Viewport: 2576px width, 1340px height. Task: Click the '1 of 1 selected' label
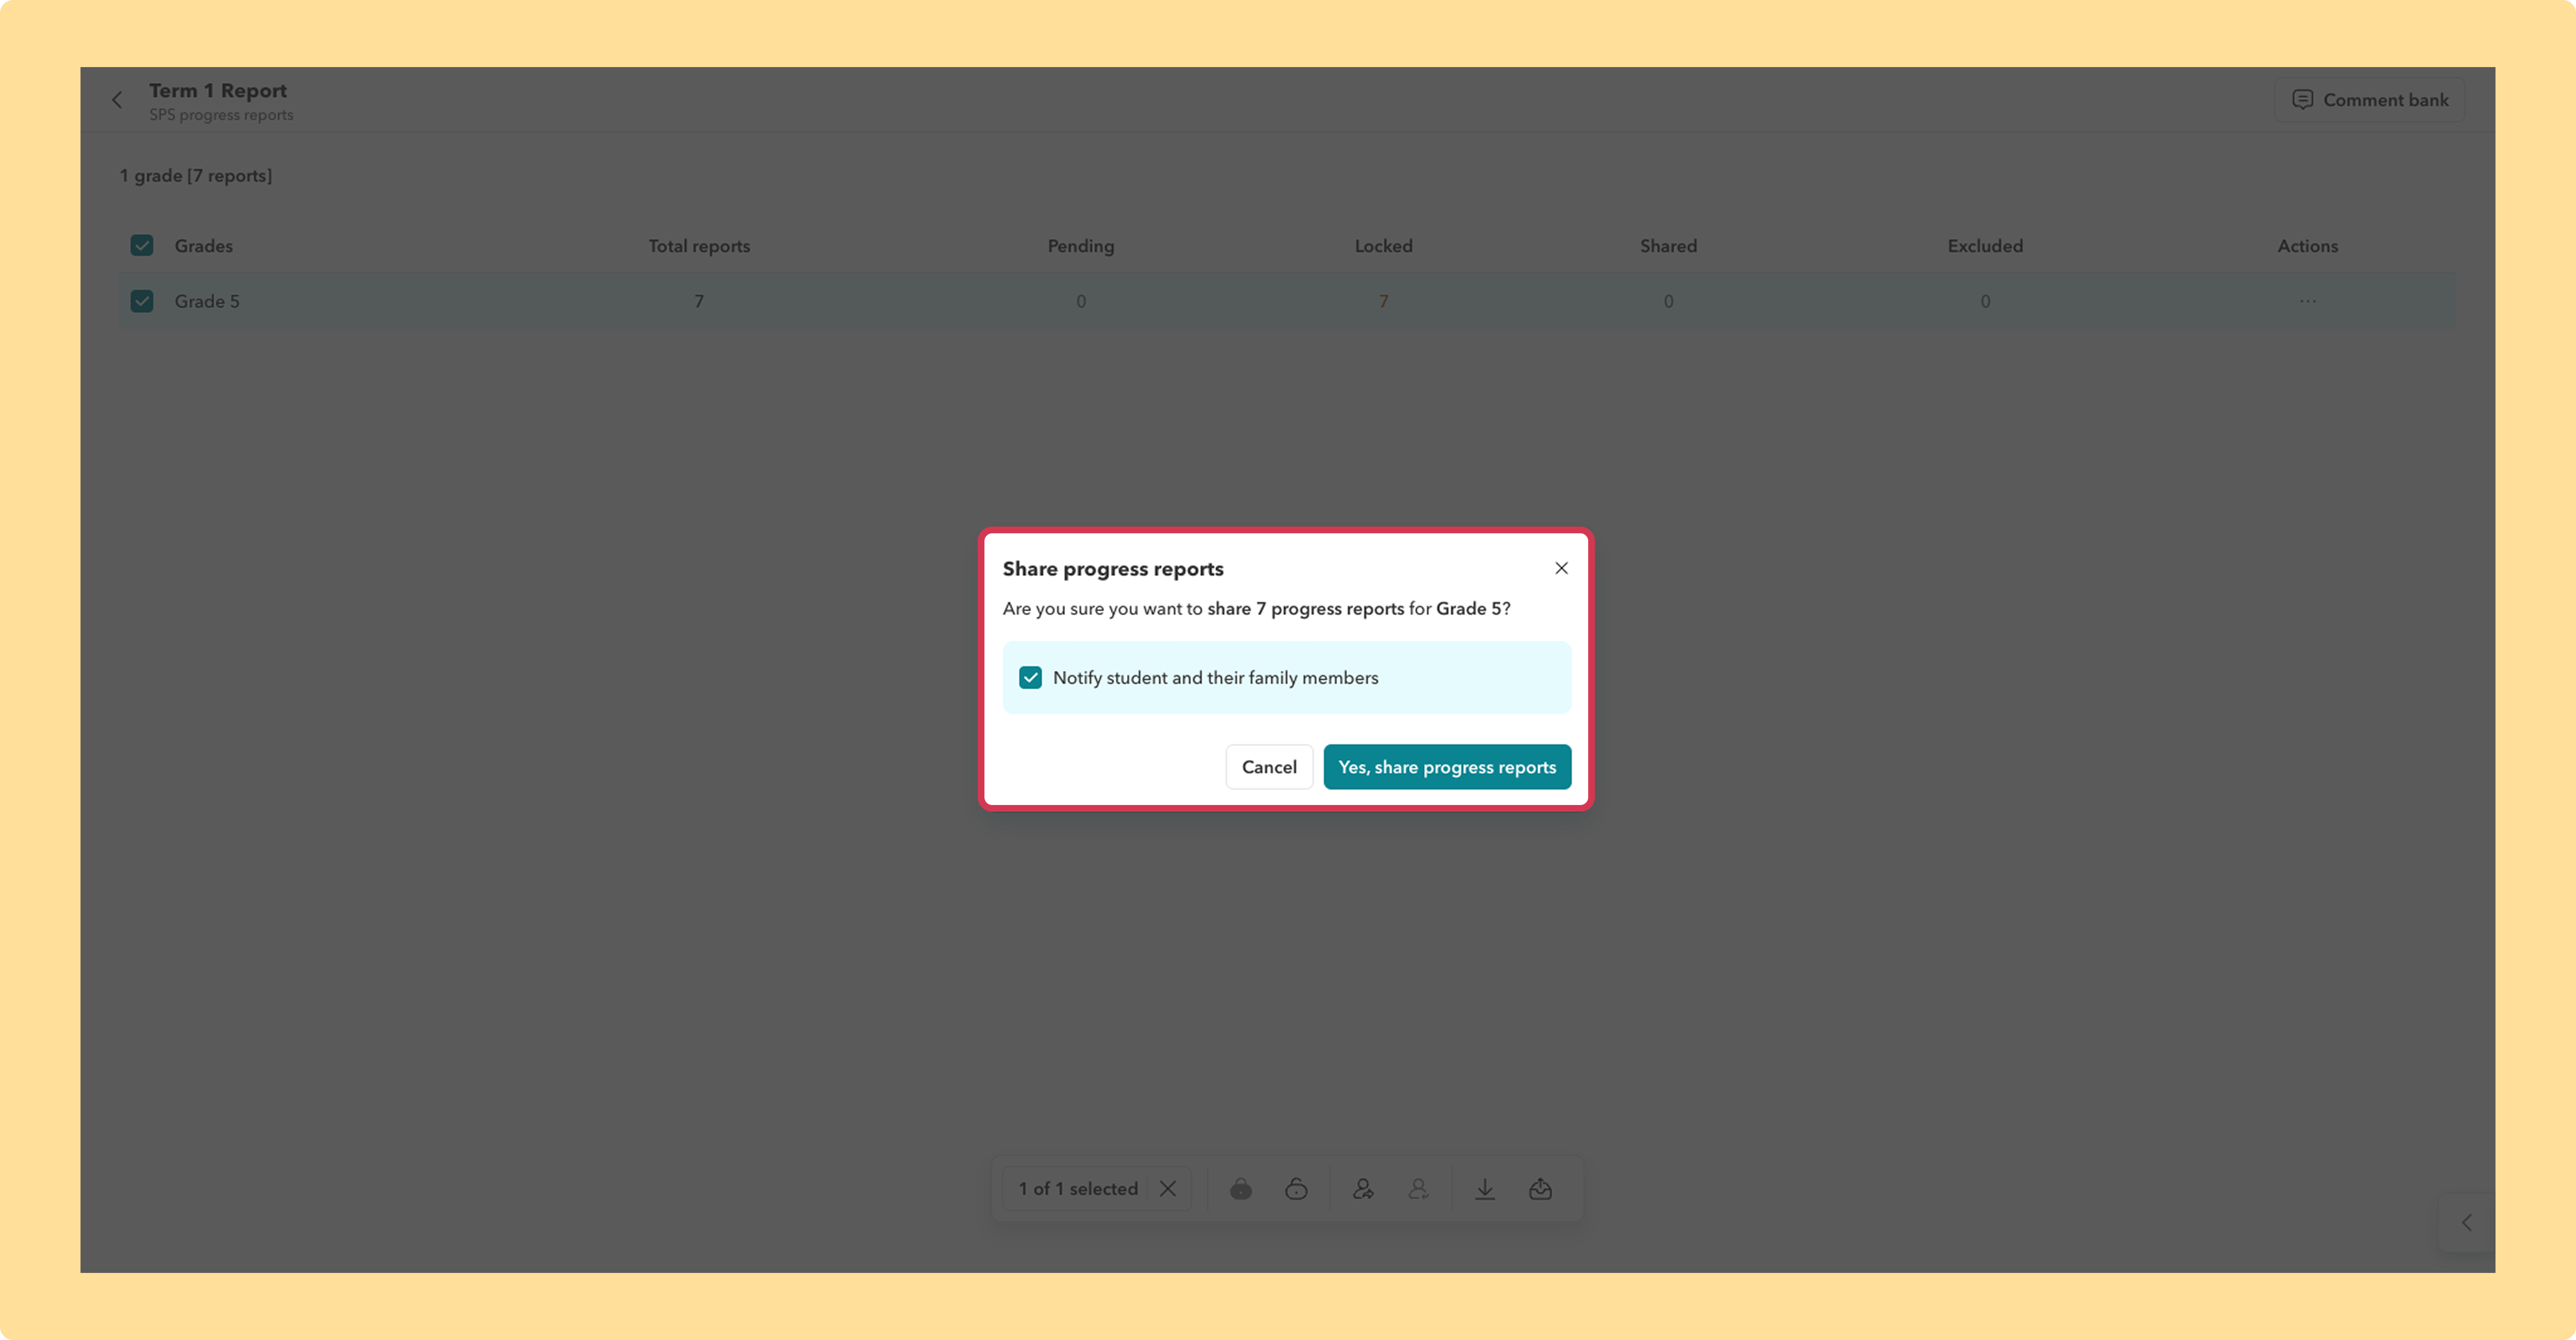[1078, 1189]
